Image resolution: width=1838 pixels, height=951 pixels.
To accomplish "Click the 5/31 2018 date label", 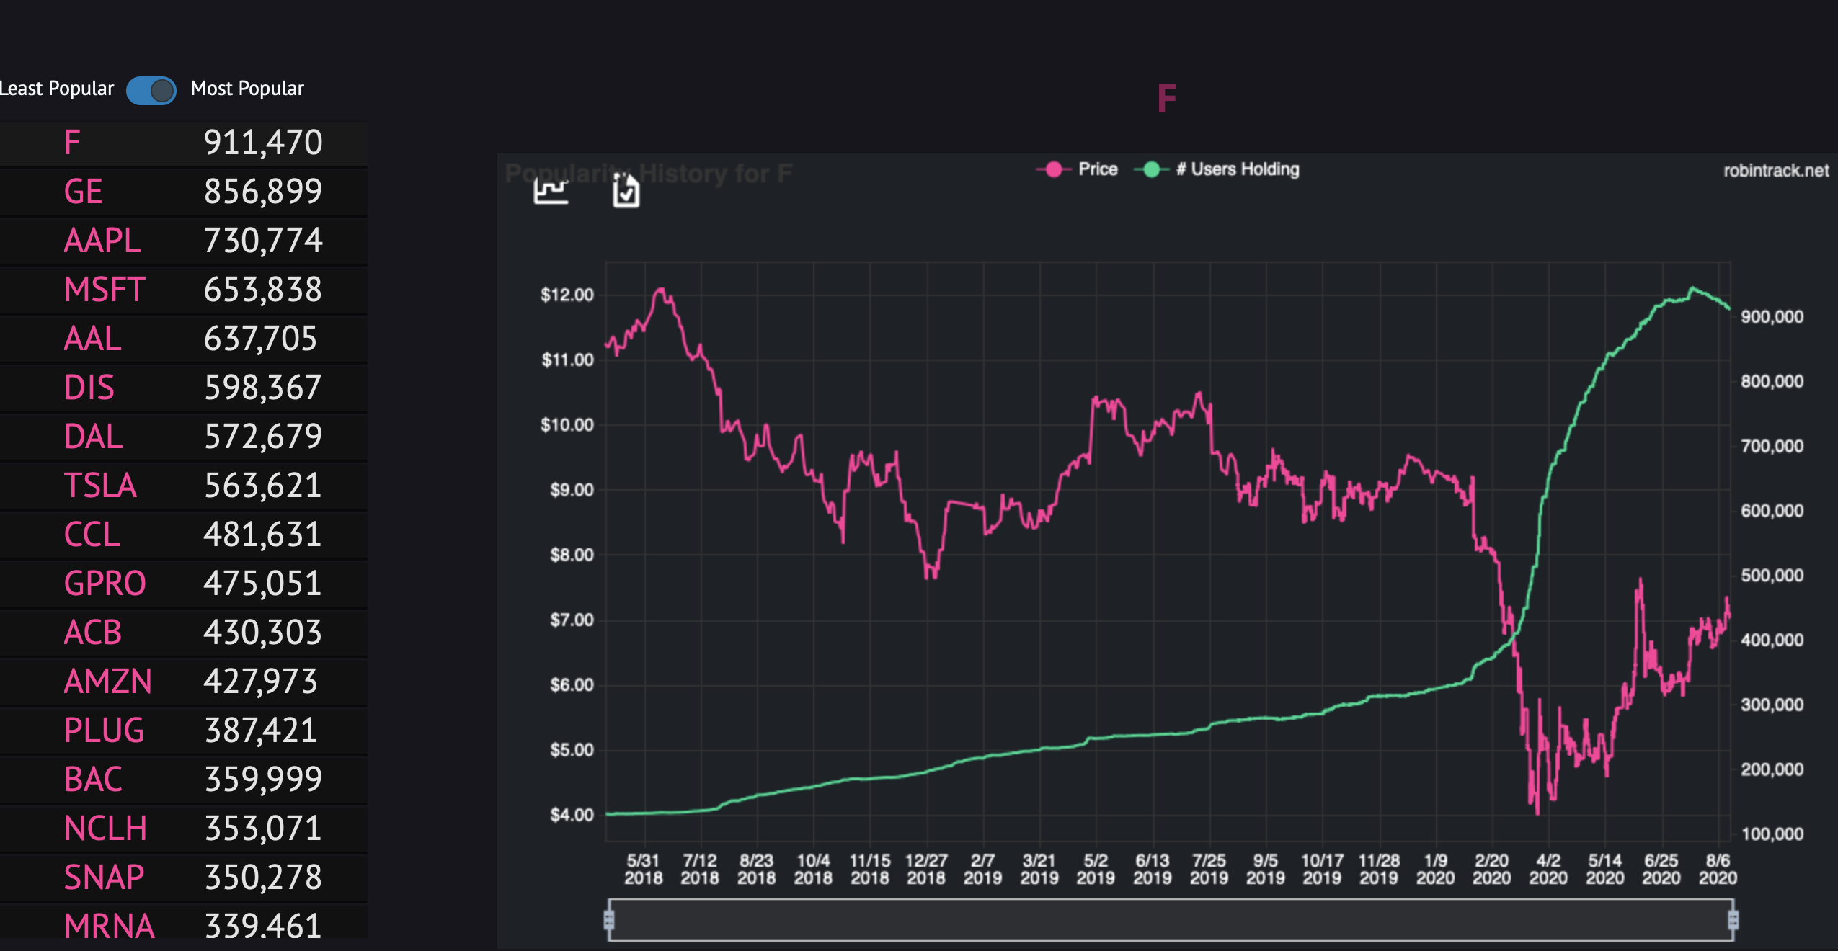I will 643,869.
